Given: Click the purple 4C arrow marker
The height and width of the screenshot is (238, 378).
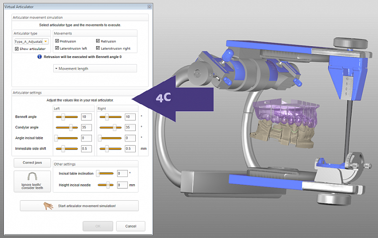Looking at the screenshot, I should tap(173, 99).
